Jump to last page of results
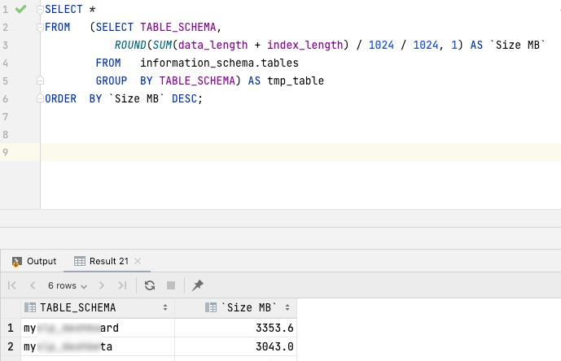Screen dimensions: 561x361 point(122,285)
